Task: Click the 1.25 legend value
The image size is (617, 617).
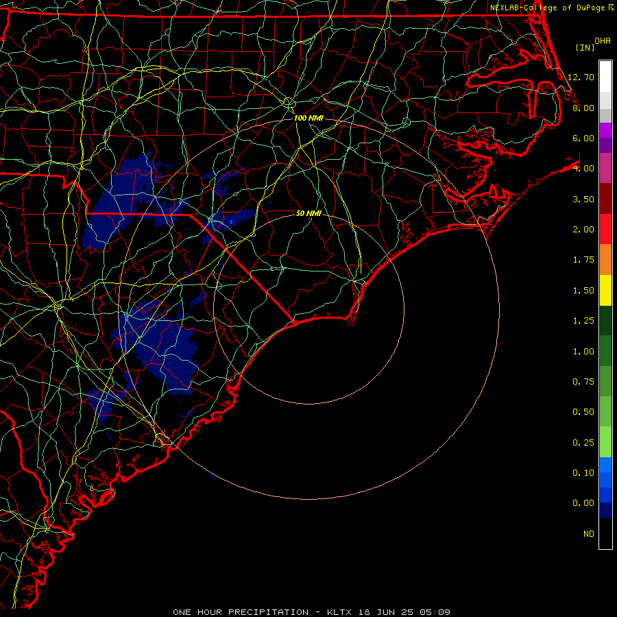Action: click(583, 321)
